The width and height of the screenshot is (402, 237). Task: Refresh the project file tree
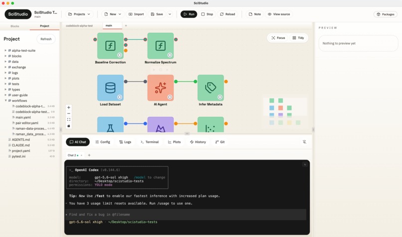pyautogui.click(x=46, y=39)
